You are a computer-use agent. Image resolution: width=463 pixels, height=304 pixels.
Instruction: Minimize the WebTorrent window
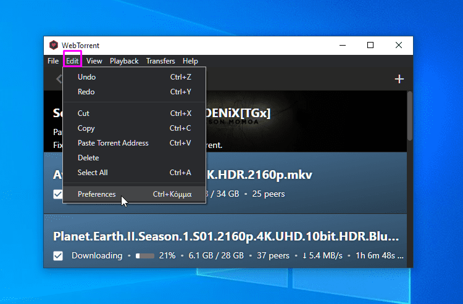[343, 45]
